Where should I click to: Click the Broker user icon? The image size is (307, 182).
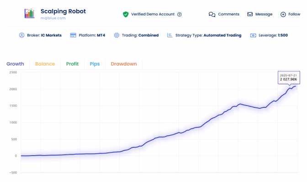22,35
